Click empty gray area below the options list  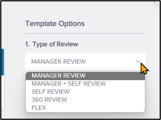point(85,116)
